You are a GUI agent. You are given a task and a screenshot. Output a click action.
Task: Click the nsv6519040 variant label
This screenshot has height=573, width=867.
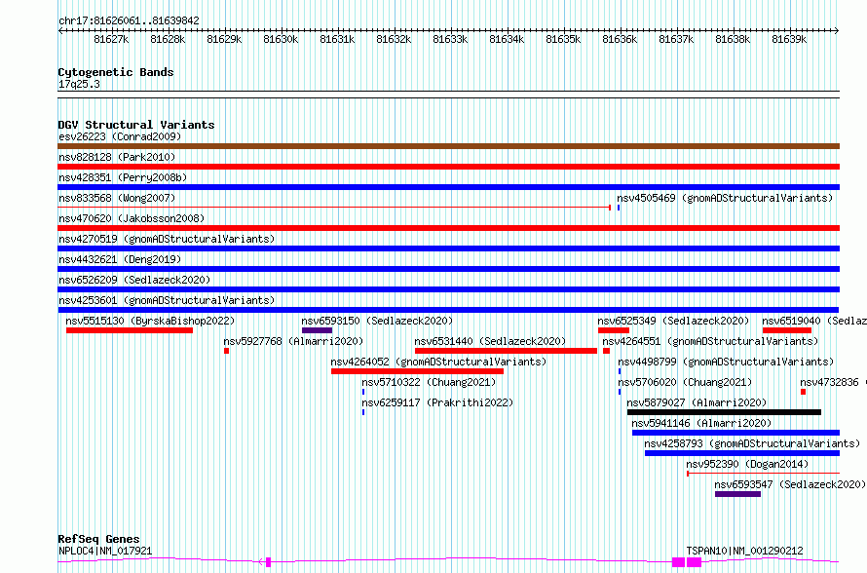[814, 321]
